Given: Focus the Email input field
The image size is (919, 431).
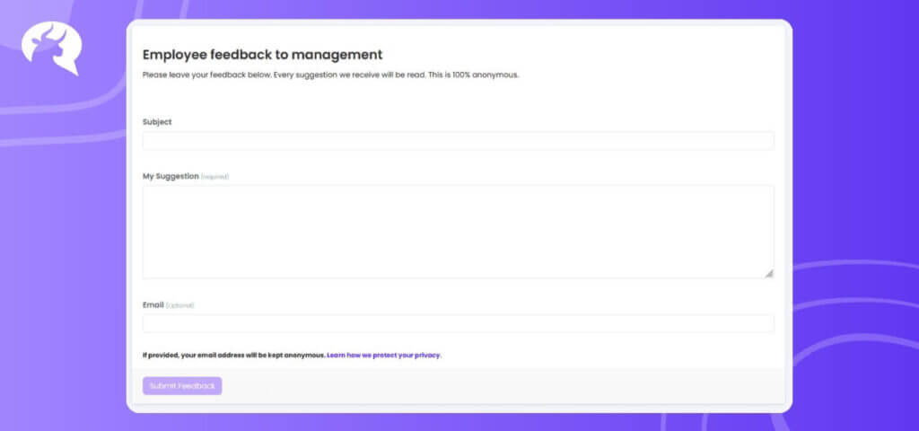Looking at the screenshot, I should click(x=459, y=323).
